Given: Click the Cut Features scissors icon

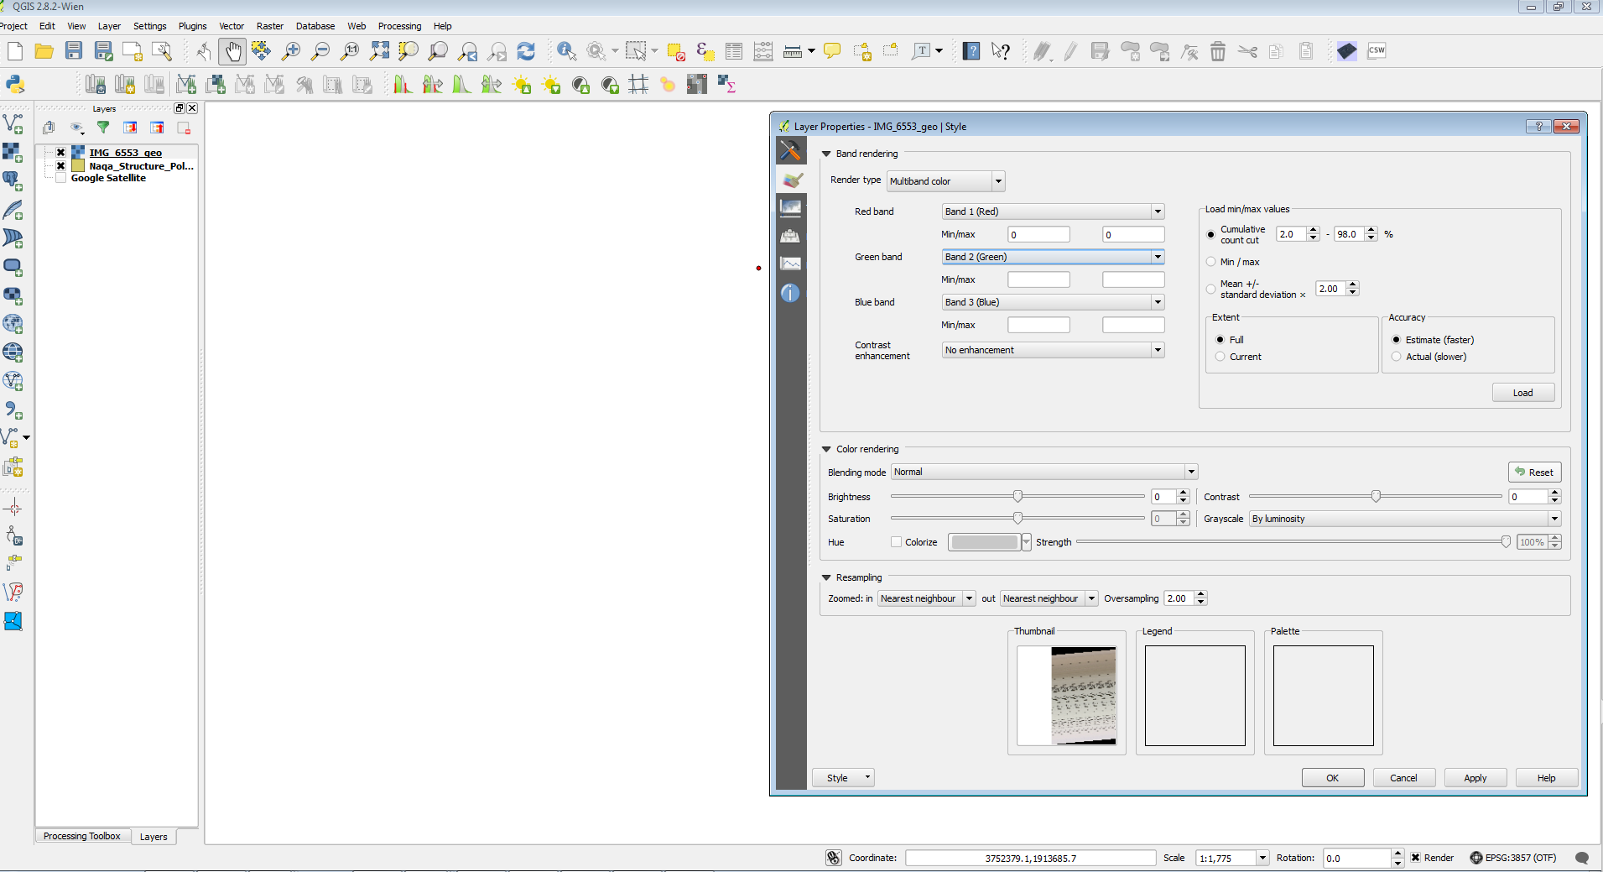Looking at the screenshot, I should 1247,51.
